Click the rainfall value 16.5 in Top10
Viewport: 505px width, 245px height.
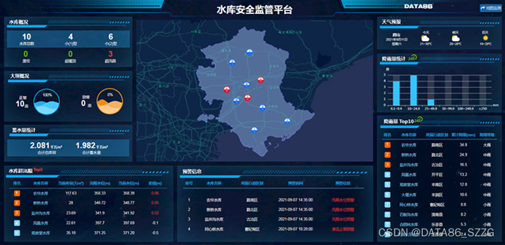click(x=463, y=164)
